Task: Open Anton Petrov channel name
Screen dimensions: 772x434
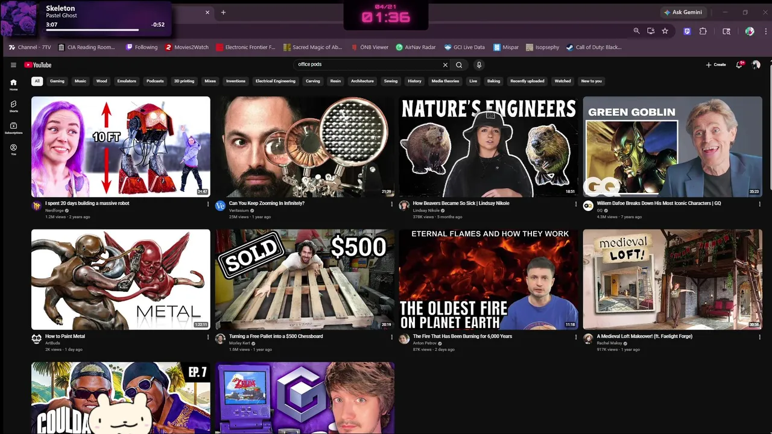Action: [x=425, y=343]
